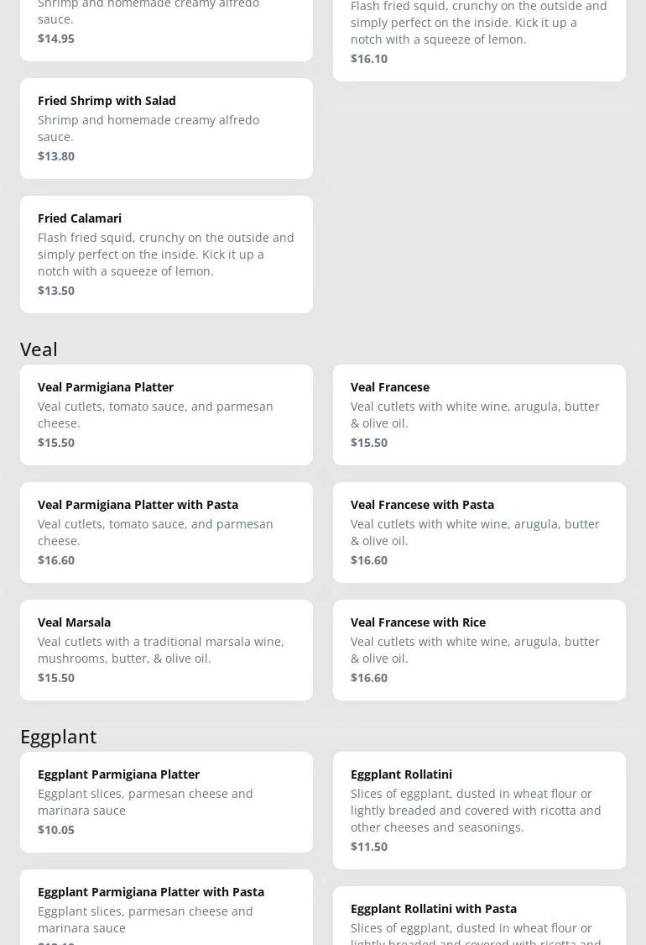Add Veal Parmigiana Platter to order
The width and height of the screenshot is (646, 945).
point(166,414)
